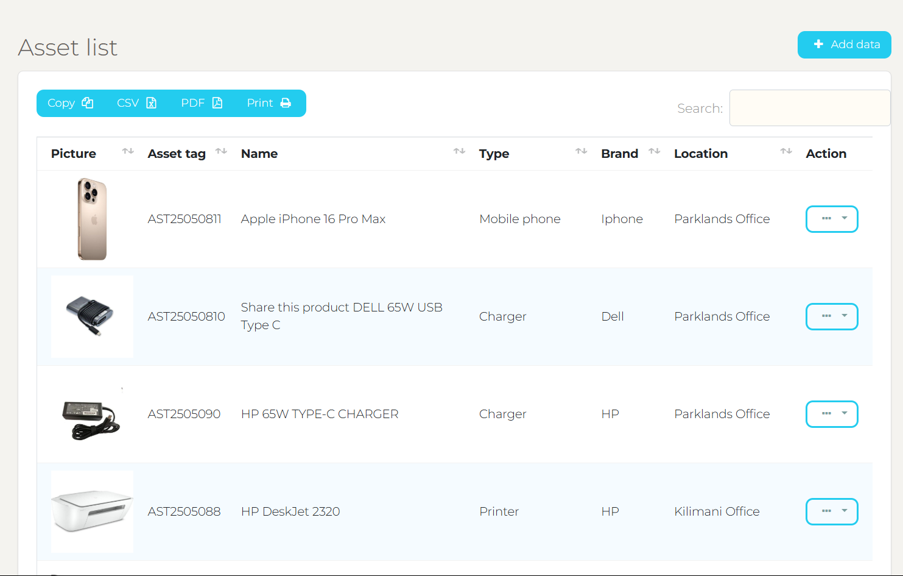Open the HP charger picture thumbnail
The image size is (903, 576).
click(x=92, y=414)
